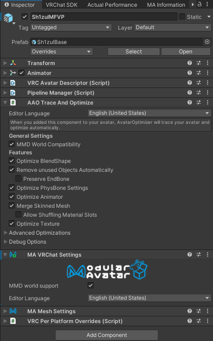Open Pipeline Manager presets icon
213x341 pixels.
[199, 92]
